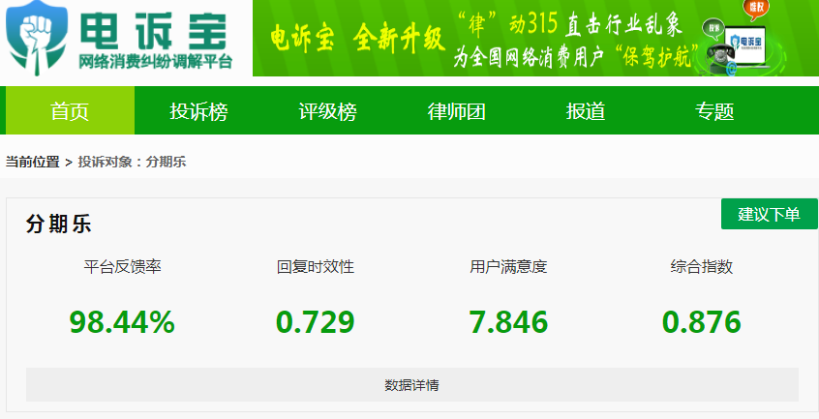The height and width of the screenshot is (419, 819).
Task: Click the 电诉宝 site name text
Action: (155, 31)
